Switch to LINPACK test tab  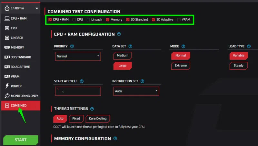(x=21, y=38)
